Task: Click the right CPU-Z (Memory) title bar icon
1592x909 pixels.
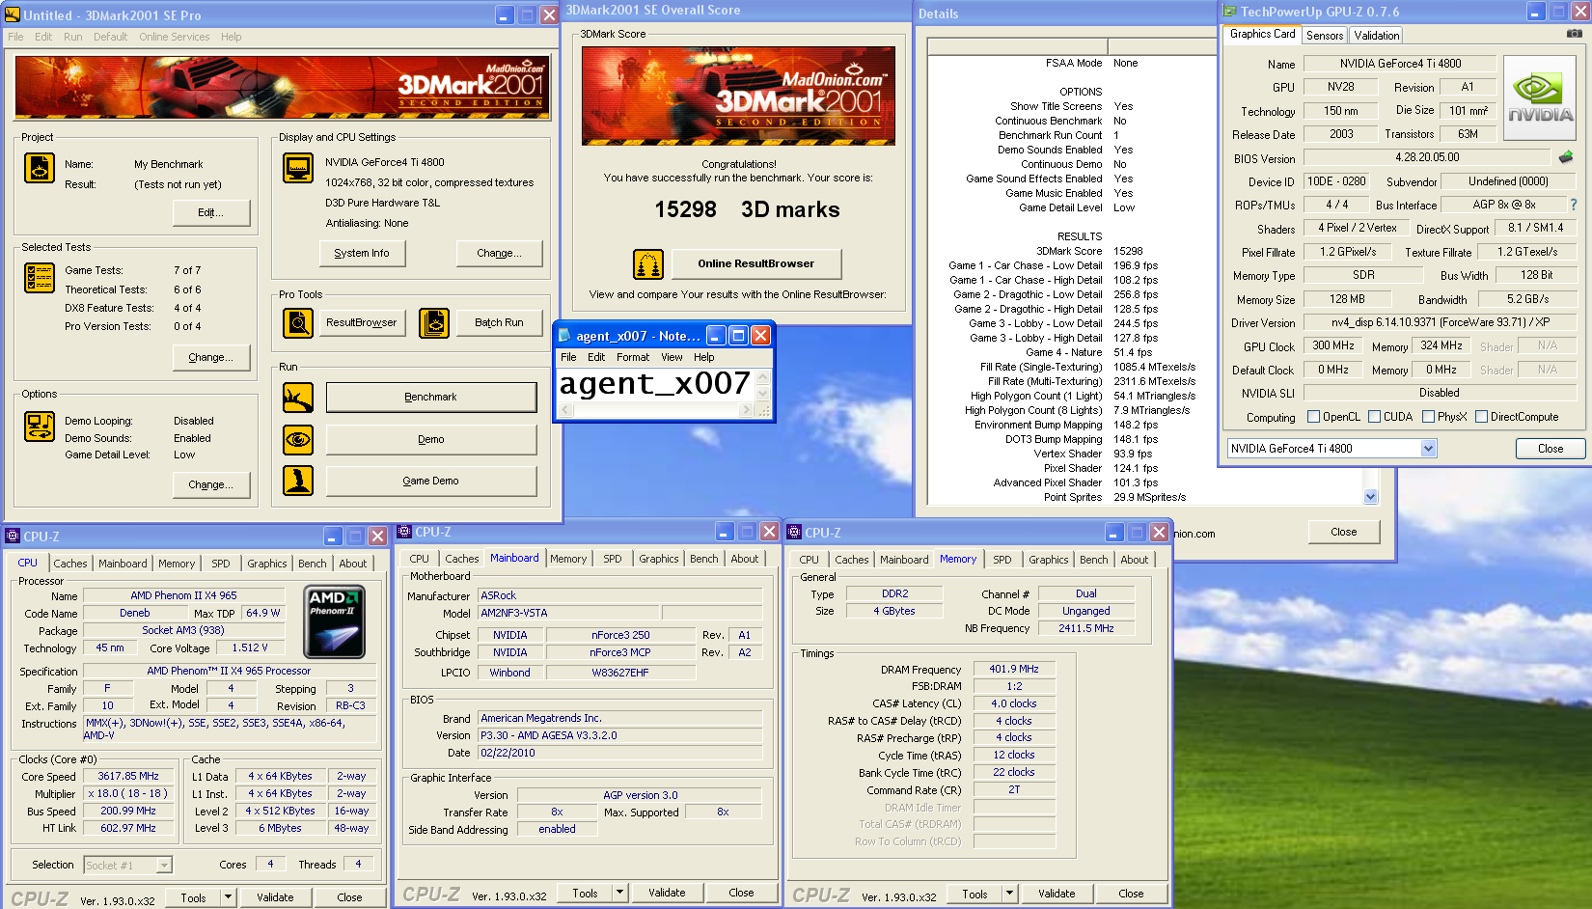Action: (x=795, y=532)
